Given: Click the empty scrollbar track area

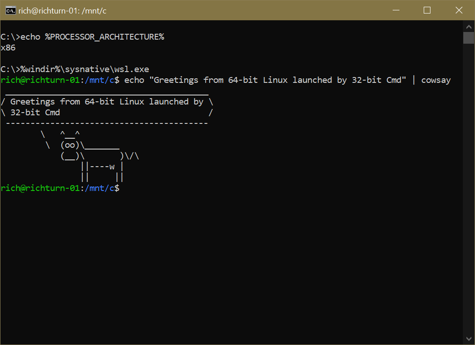Looking at the screenshot, I should point(469,180).
